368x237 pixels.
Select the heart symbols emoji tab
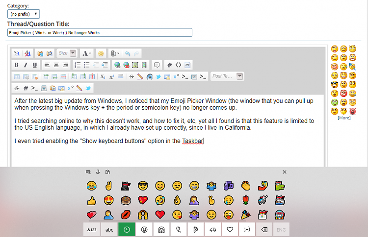(230, 230)
